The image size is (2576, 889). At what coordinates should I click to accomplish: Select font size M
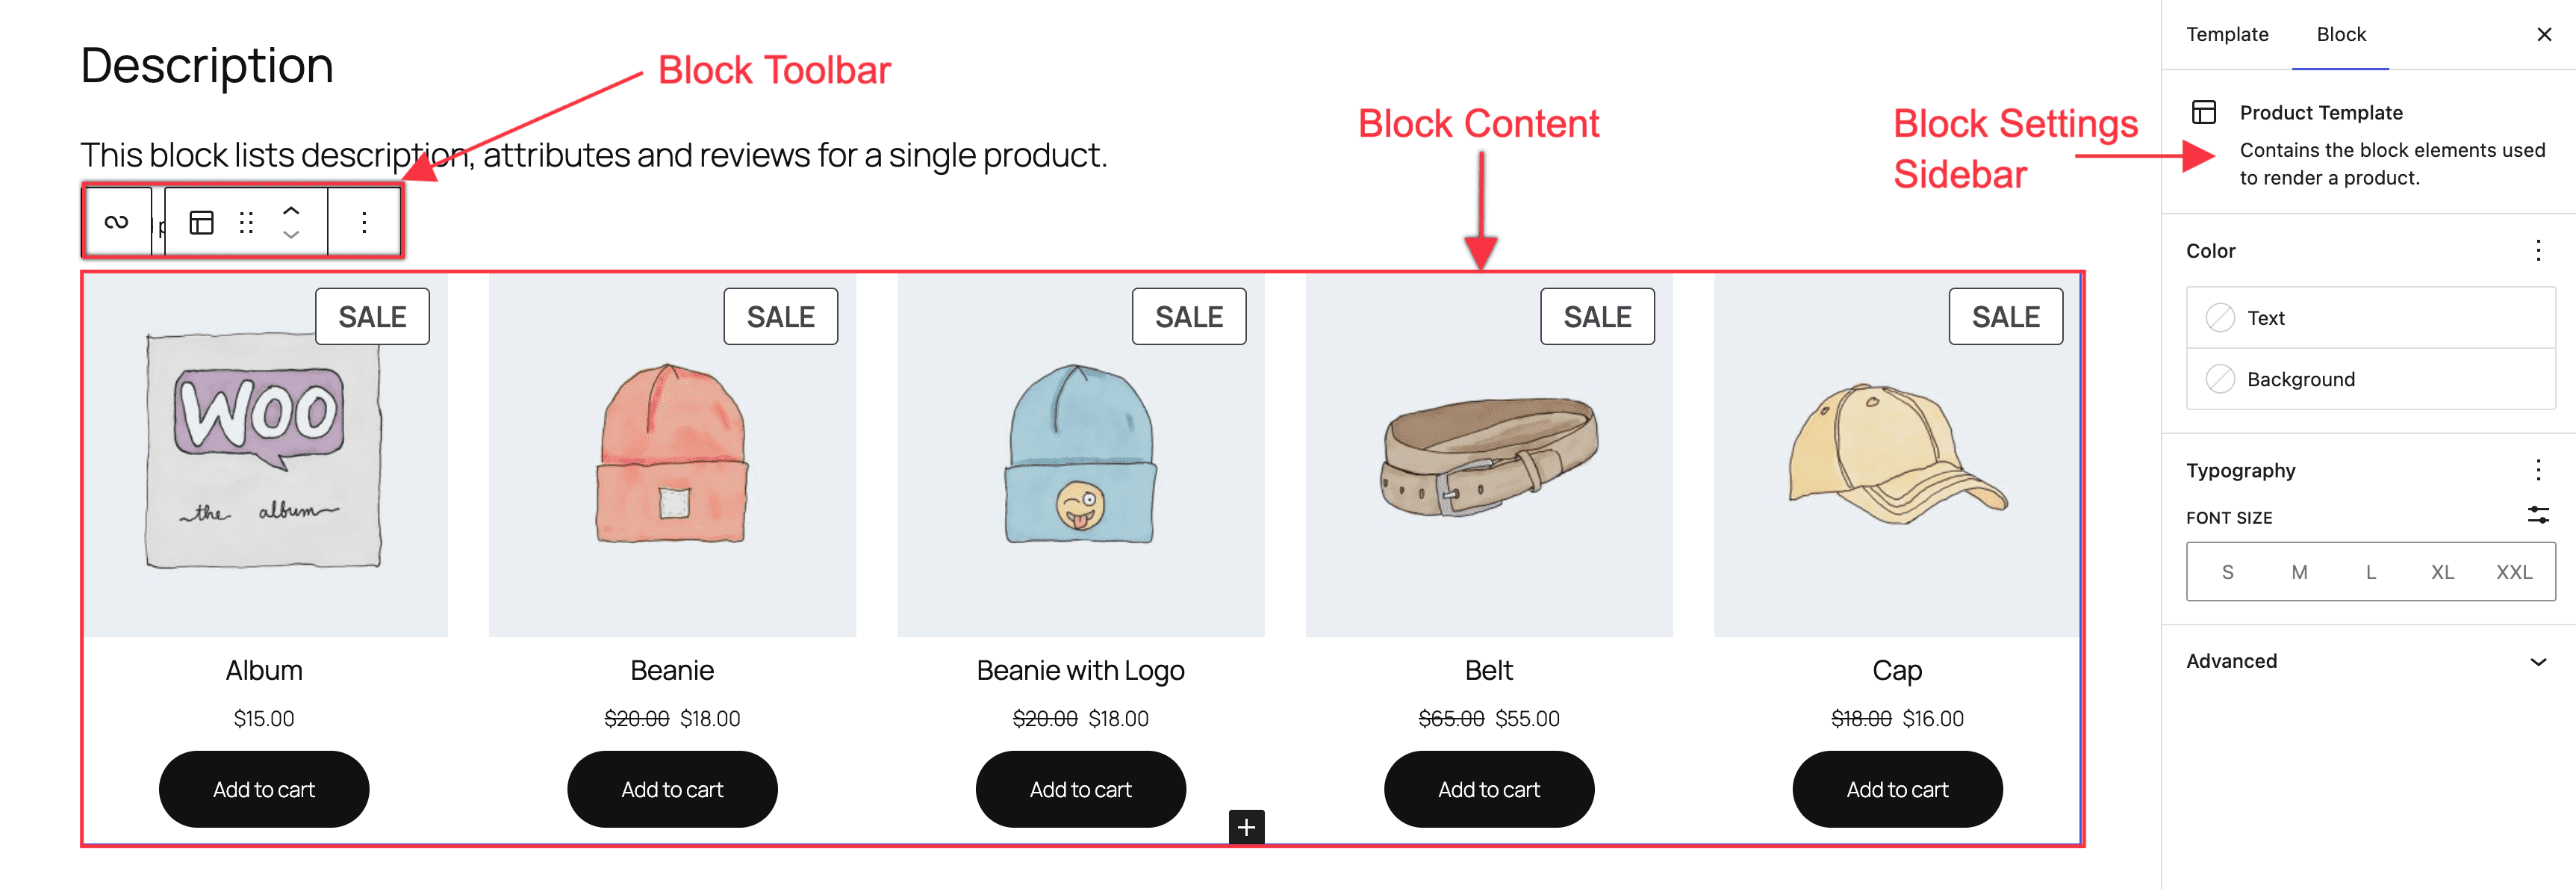pos(2299,572)
